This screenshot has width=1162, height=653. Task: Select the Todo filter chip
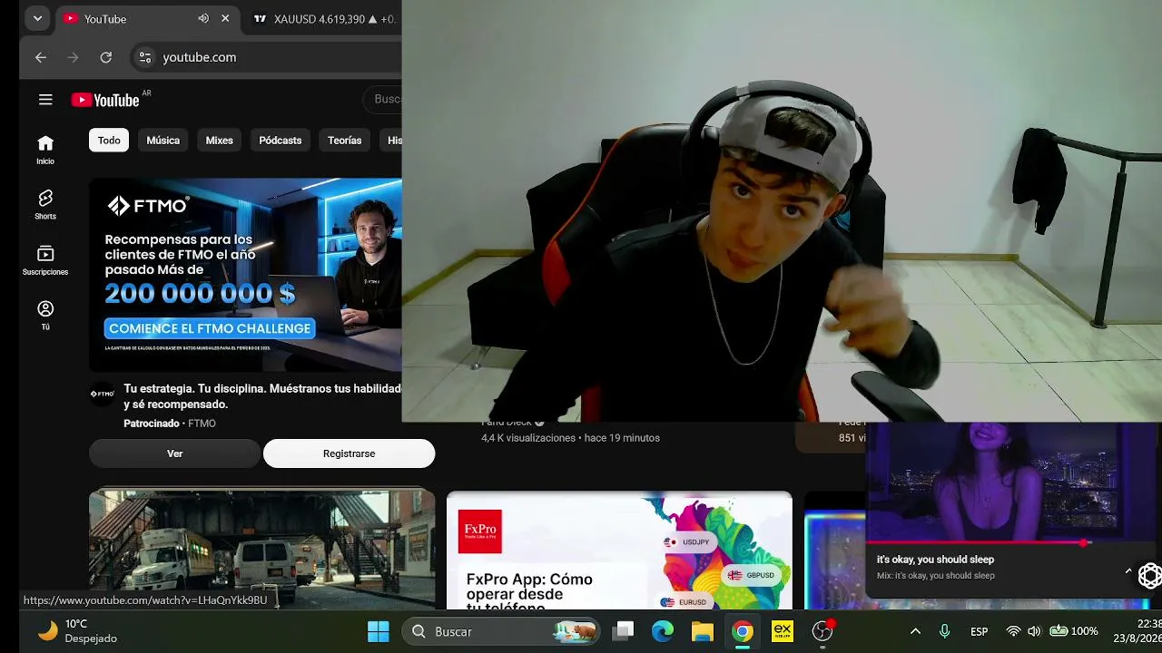pos(109,141)
